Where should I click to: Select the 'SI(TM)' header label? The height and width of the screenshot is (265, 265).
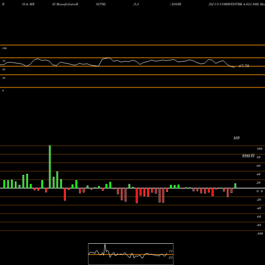(x=101, y=4)
